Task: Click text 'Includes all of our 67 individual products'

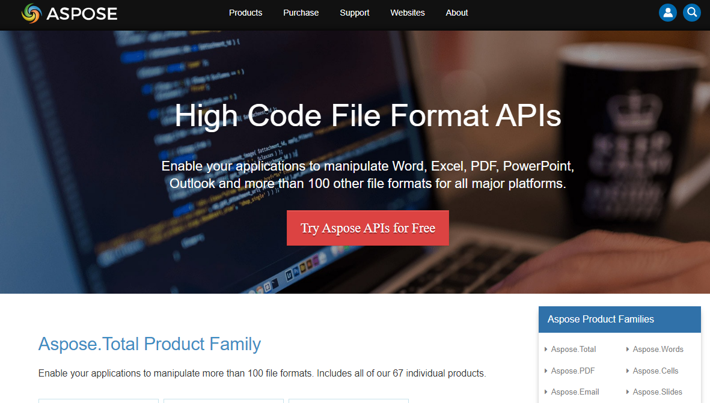Action: click(400, 373)
